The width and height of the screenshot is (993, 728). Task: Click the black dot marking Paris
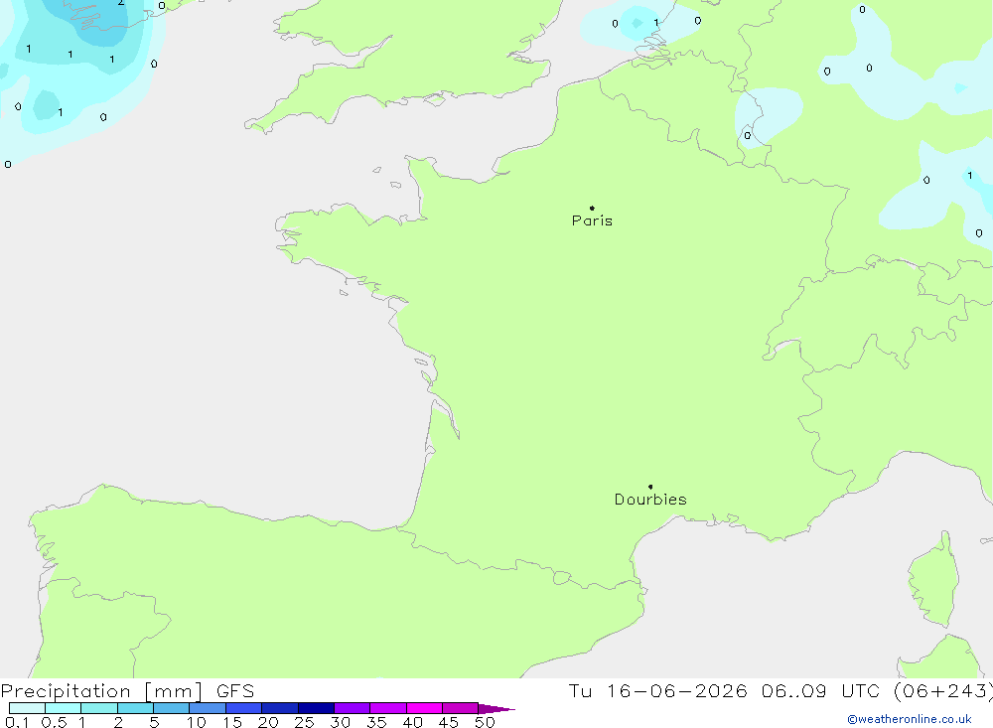point(592,208)
